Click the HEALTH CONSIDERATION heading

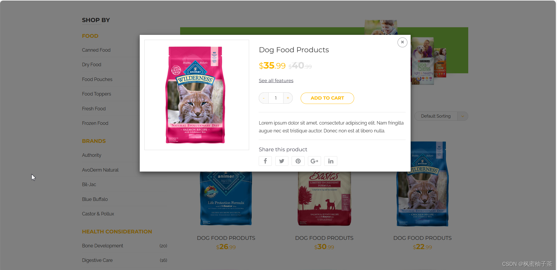(117, 232)
